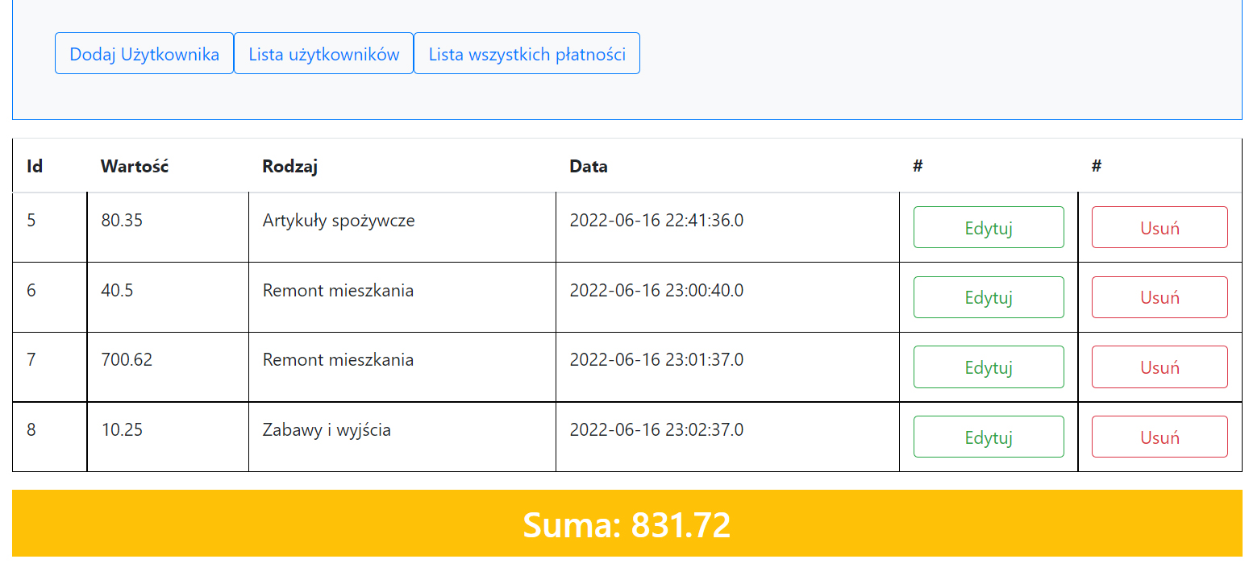Select the value 10.25
The width and height of the screenshot is (1249, 584).
pyautogui.click(x=122, y=429)
